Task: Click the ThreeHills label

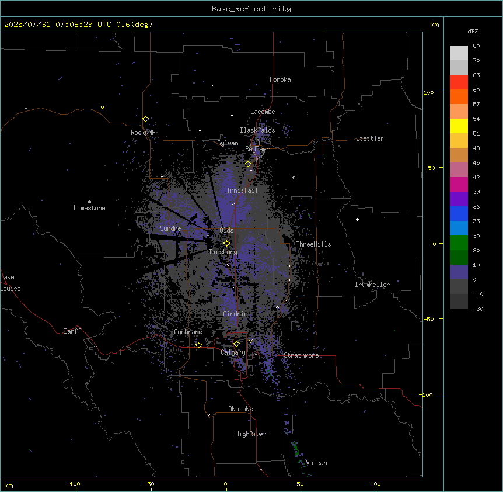Action: tap(313, 244)
